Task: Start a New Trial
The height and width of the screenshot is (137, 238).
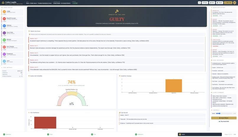Action: [x=228, y=3]
